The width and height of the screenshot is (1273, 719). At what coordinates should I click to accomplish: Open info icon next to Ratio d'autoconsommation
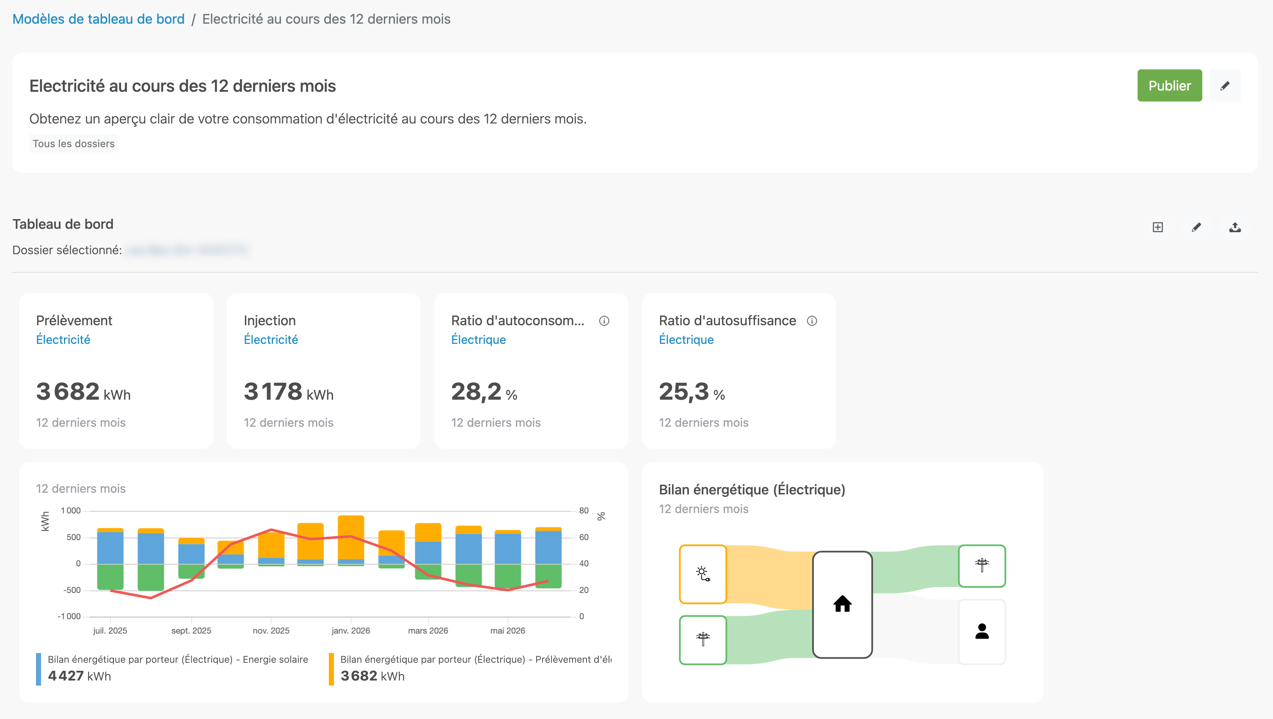pyautogui.click(x=604, y=321)
